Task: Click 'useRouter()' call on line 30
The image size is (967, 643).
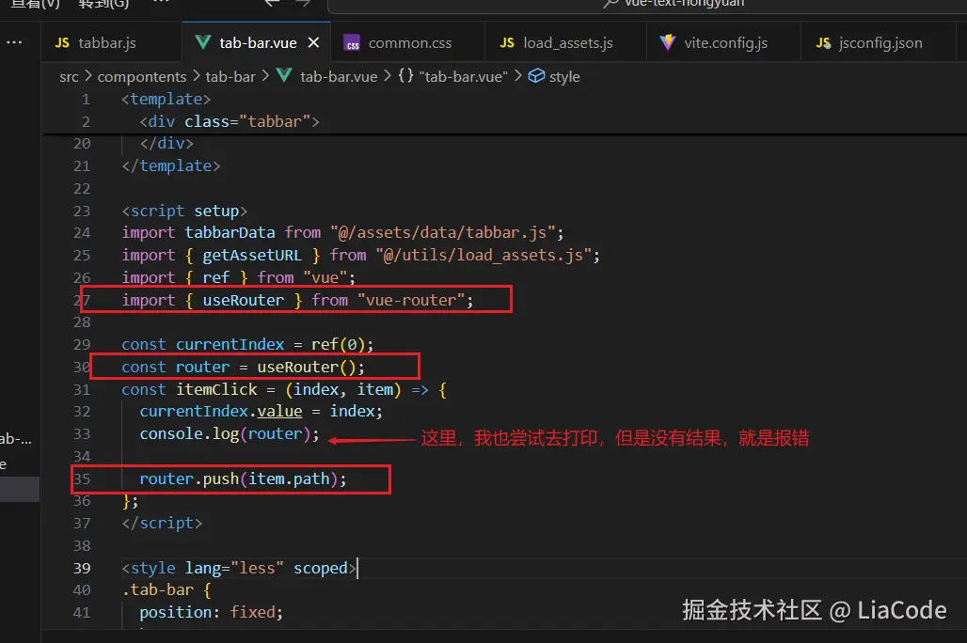Action: pyautogui.click(x=307, y=367)
